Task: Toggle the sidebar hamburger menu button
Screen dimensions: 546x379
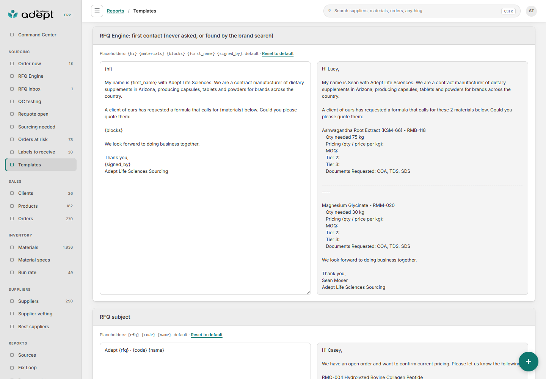Action: click(x=97, y=11)
